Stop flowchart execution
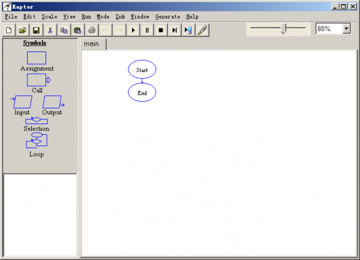The height and width of the screenshot is (260, 360). (x=161, y=30)
